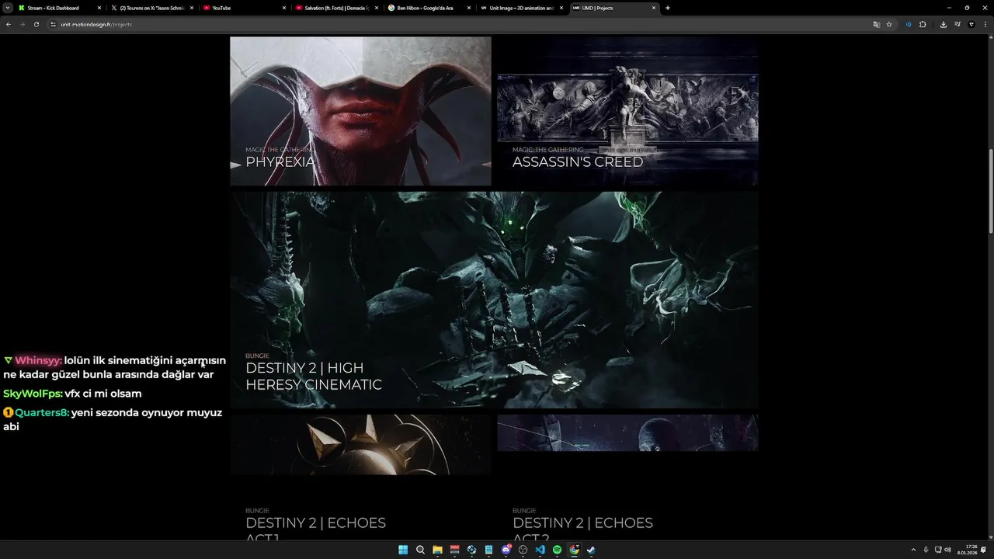The width and height of the screenshot is (994, 559).
Task: Close the YouTube tab
Action: tap(284, 8)
